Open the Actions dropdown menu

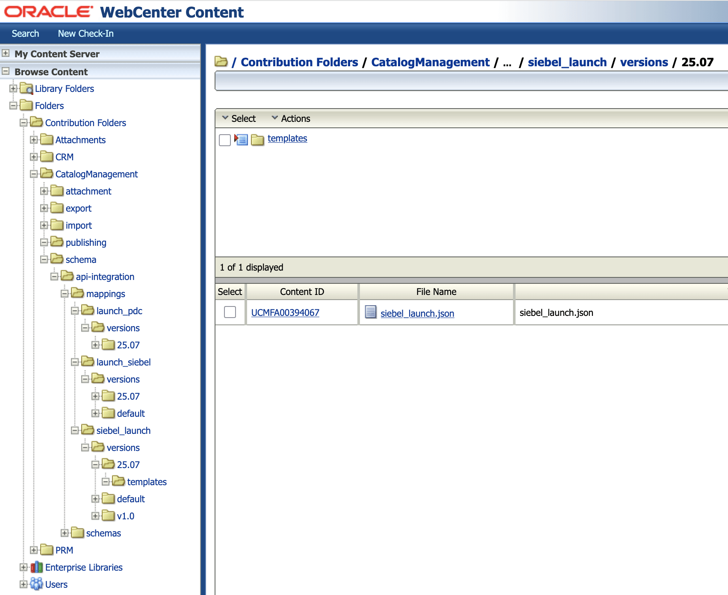[291, 118]
